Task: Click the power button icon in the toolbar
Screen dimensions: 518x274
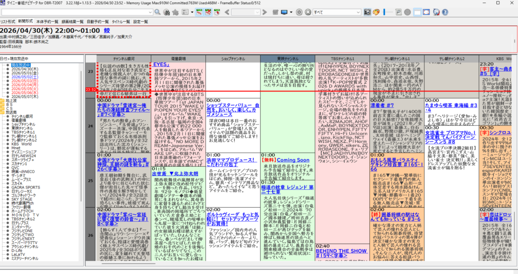Action: point(299,12)
